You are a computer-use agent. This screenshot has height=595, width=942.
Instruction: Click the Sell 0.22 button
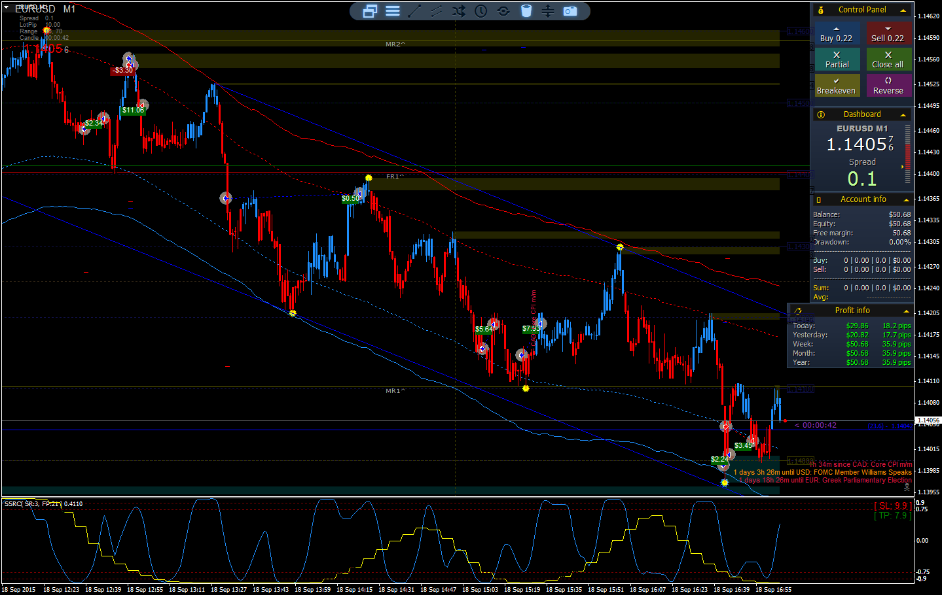pos(888,34)
